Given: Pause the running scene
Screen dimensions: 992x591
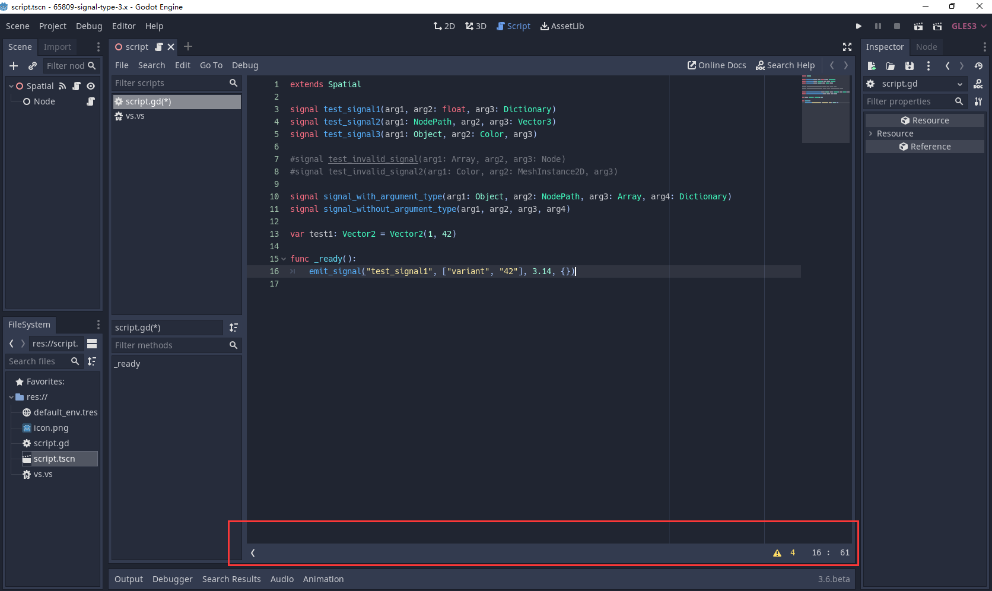Looking at the screenshot, I should [878, 26].
